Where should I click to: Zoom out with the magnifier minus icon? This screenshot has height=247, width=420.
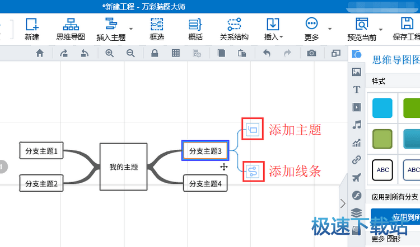pyautogui.click(x=130, y=53)
